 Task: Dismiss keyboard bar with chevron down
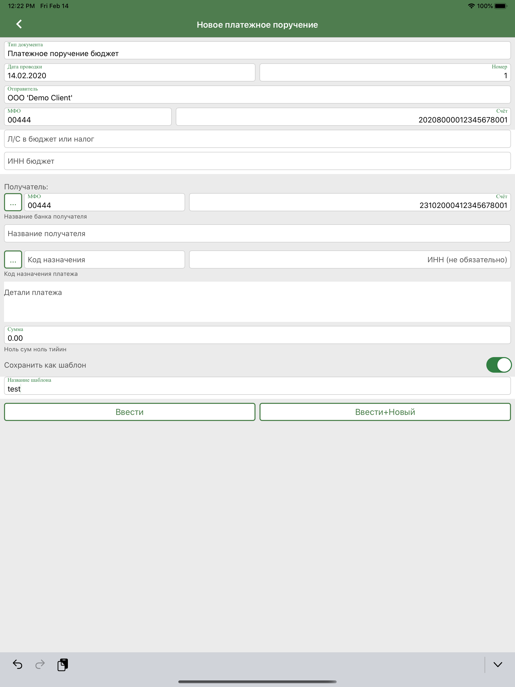pyautogui.click(x=498, y=665)
